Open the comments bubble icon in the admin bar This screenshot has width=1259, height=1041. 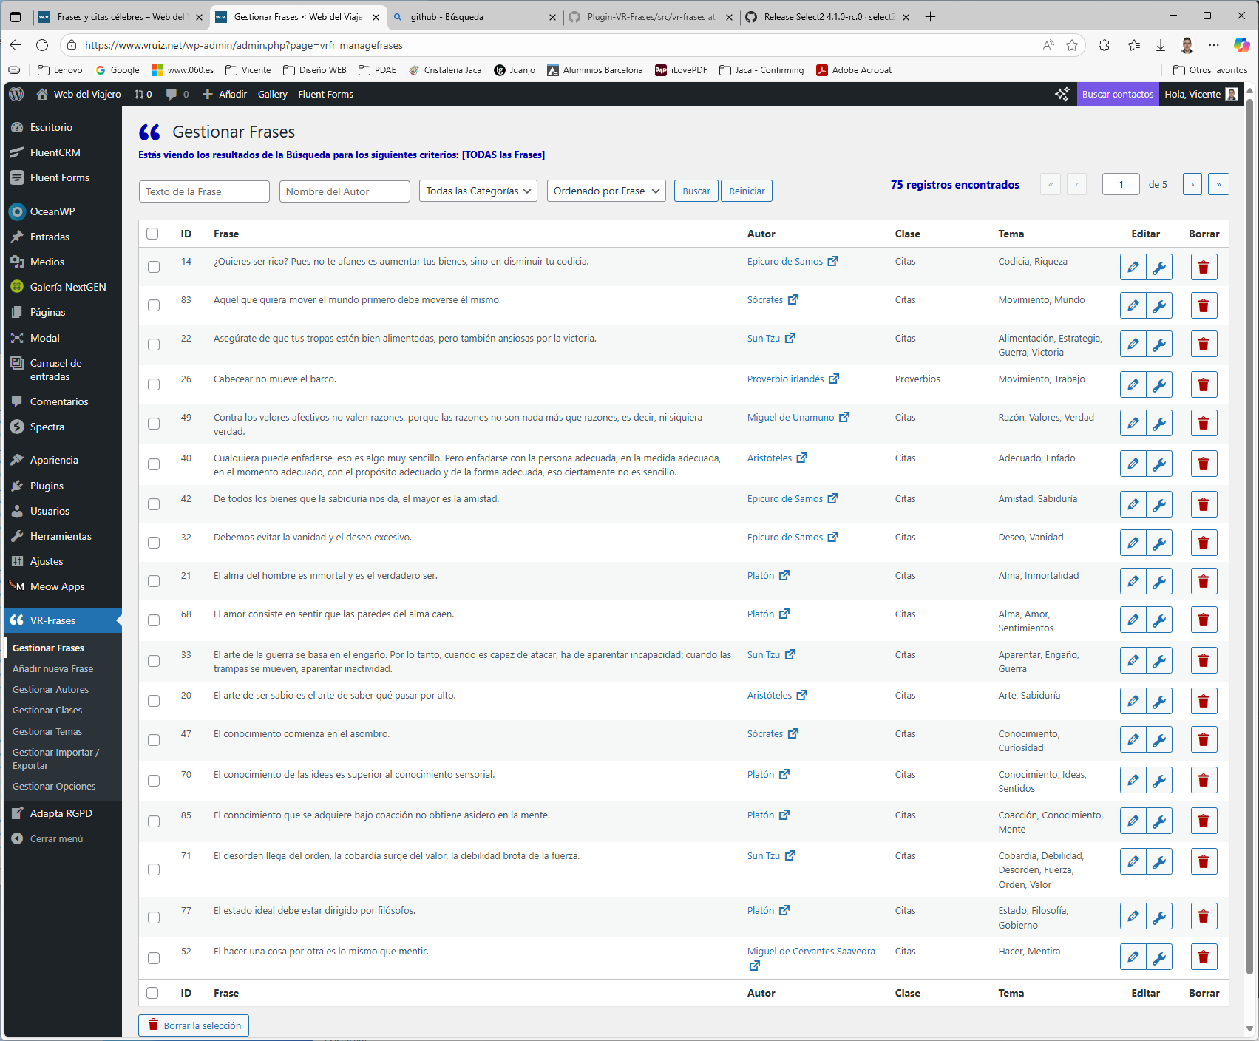tap(172, 94)
